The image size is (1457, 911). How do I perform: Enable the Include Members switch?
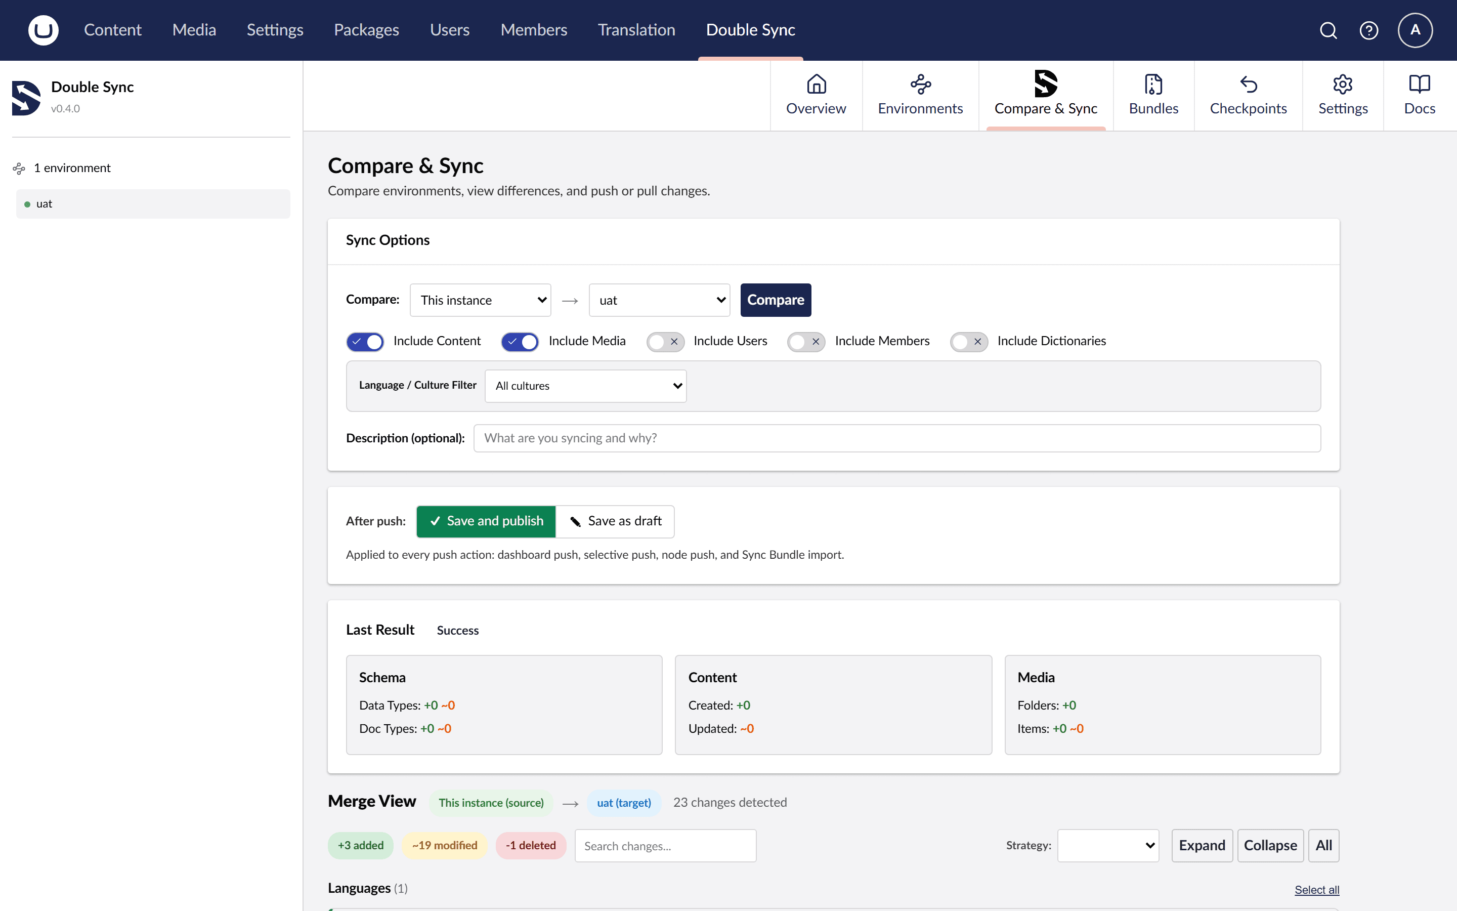click(x=806, y=342)
